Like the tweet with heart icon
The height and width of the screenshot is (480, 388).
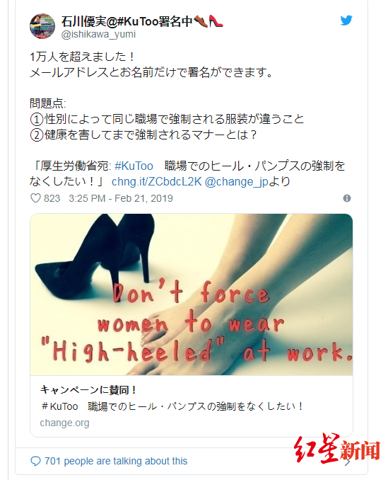coord(35,198)
